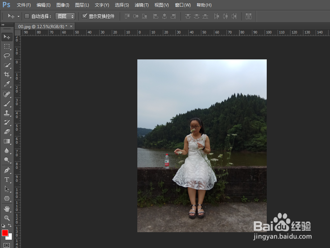Image resolution: width=330 pixels, height=248 pixels.
Task: Select the Horizontal Type tool
Action: click(7, 180)
